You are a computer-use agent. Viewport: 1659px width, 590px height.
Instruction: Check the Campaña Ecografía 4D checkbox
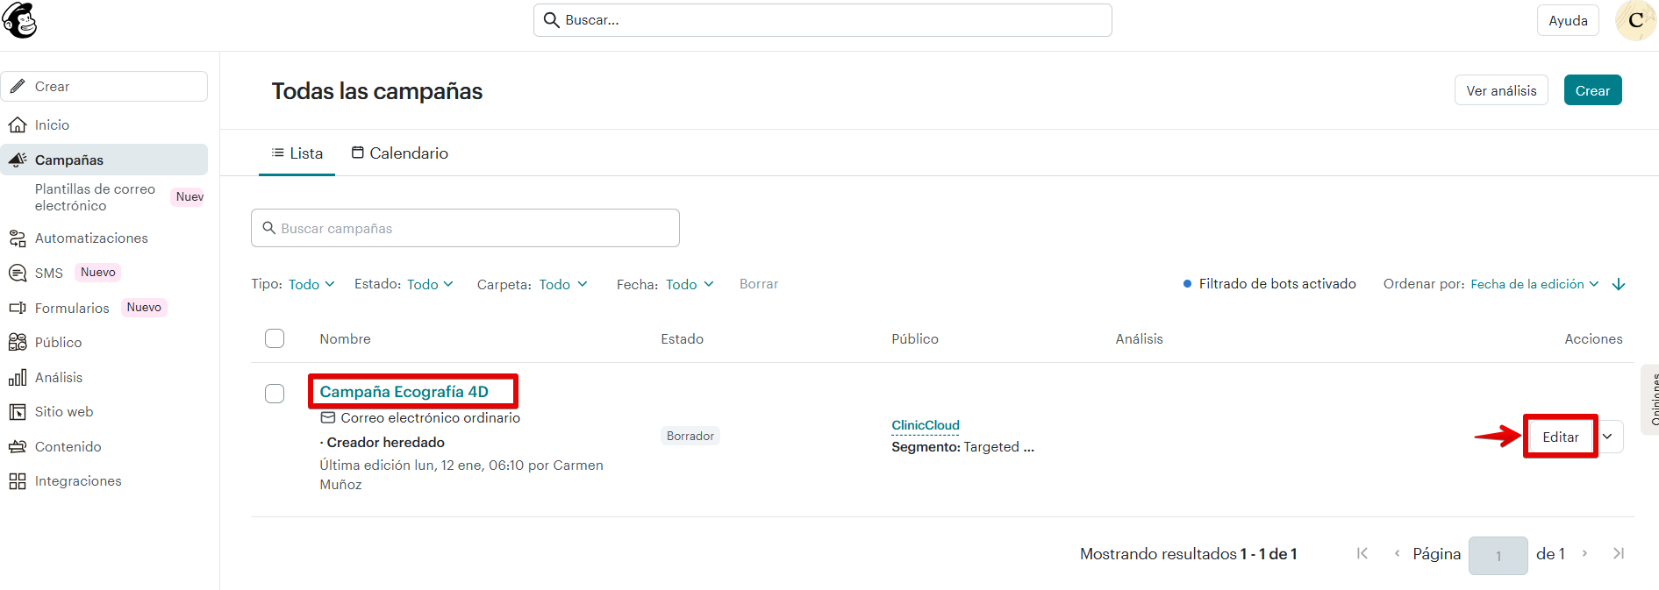pos(275,394)
